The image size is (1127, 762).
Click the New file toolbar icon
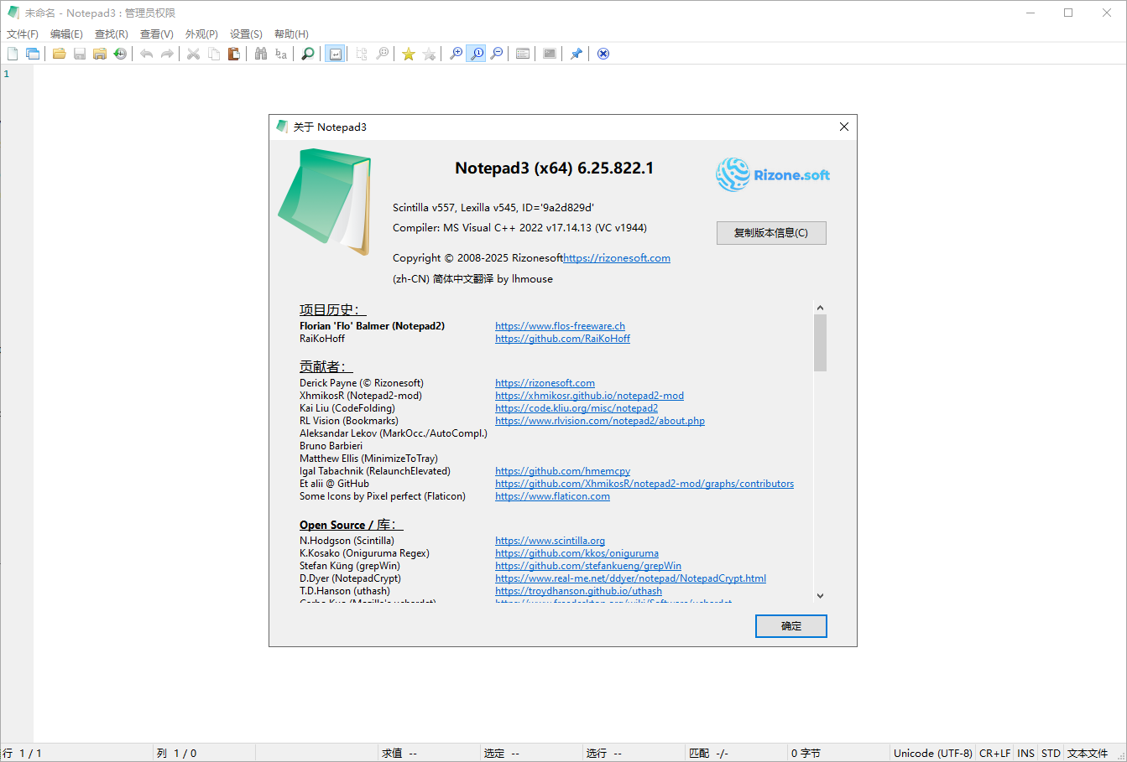click(13, 54)
